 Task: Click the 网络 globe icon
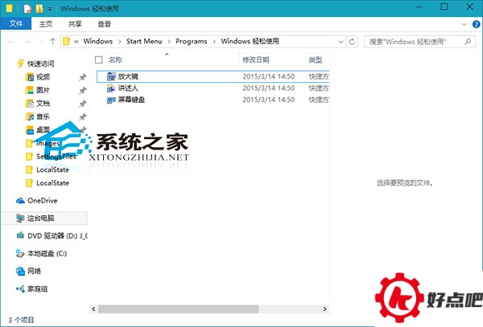(x=20, y=271)
